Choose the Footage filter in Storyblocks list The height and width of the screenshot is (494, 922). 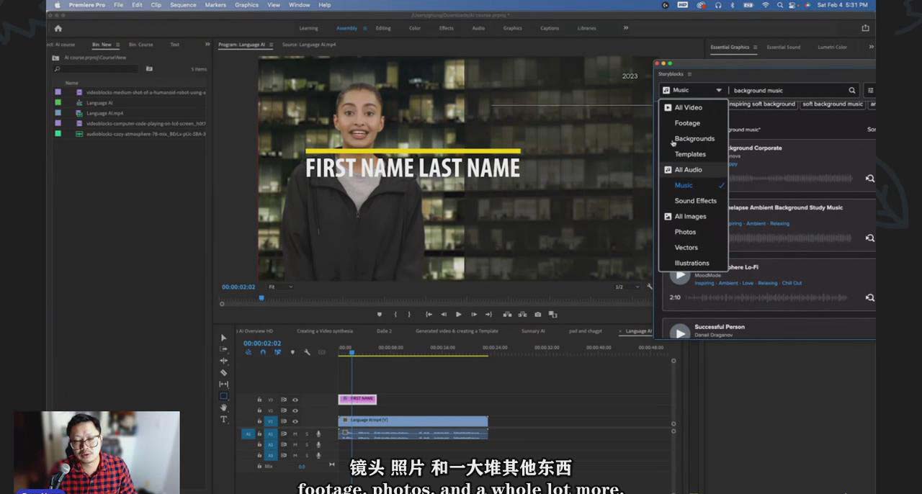pos(687,122)
